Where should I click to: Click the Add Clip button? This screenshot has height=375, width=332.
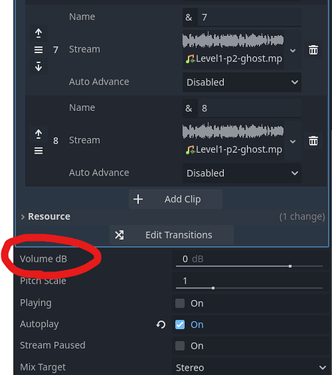(x=176, y=199)
